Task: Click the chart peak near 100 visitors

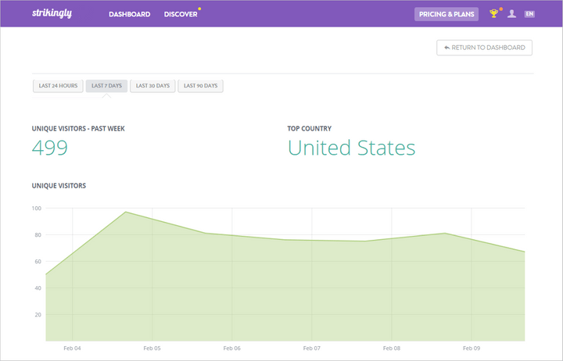Action: (125, 213)
